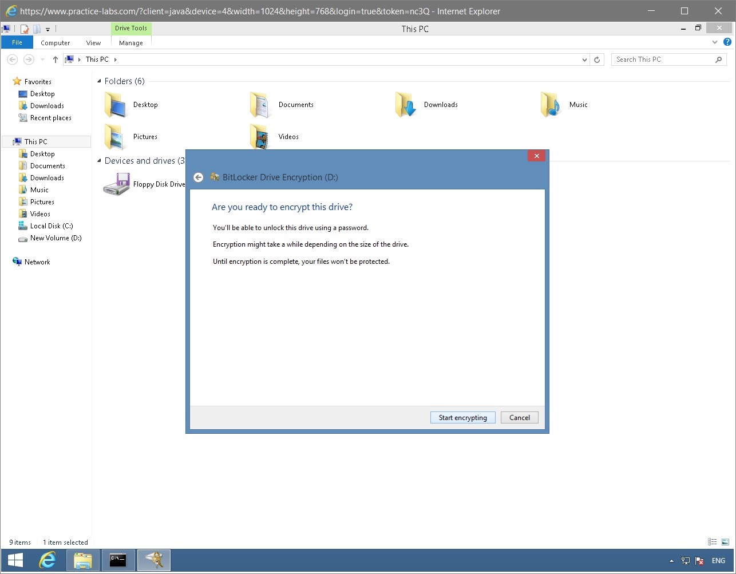Open the network icon in the system tray
Viewport: 736px width, 574px height.
685,561
